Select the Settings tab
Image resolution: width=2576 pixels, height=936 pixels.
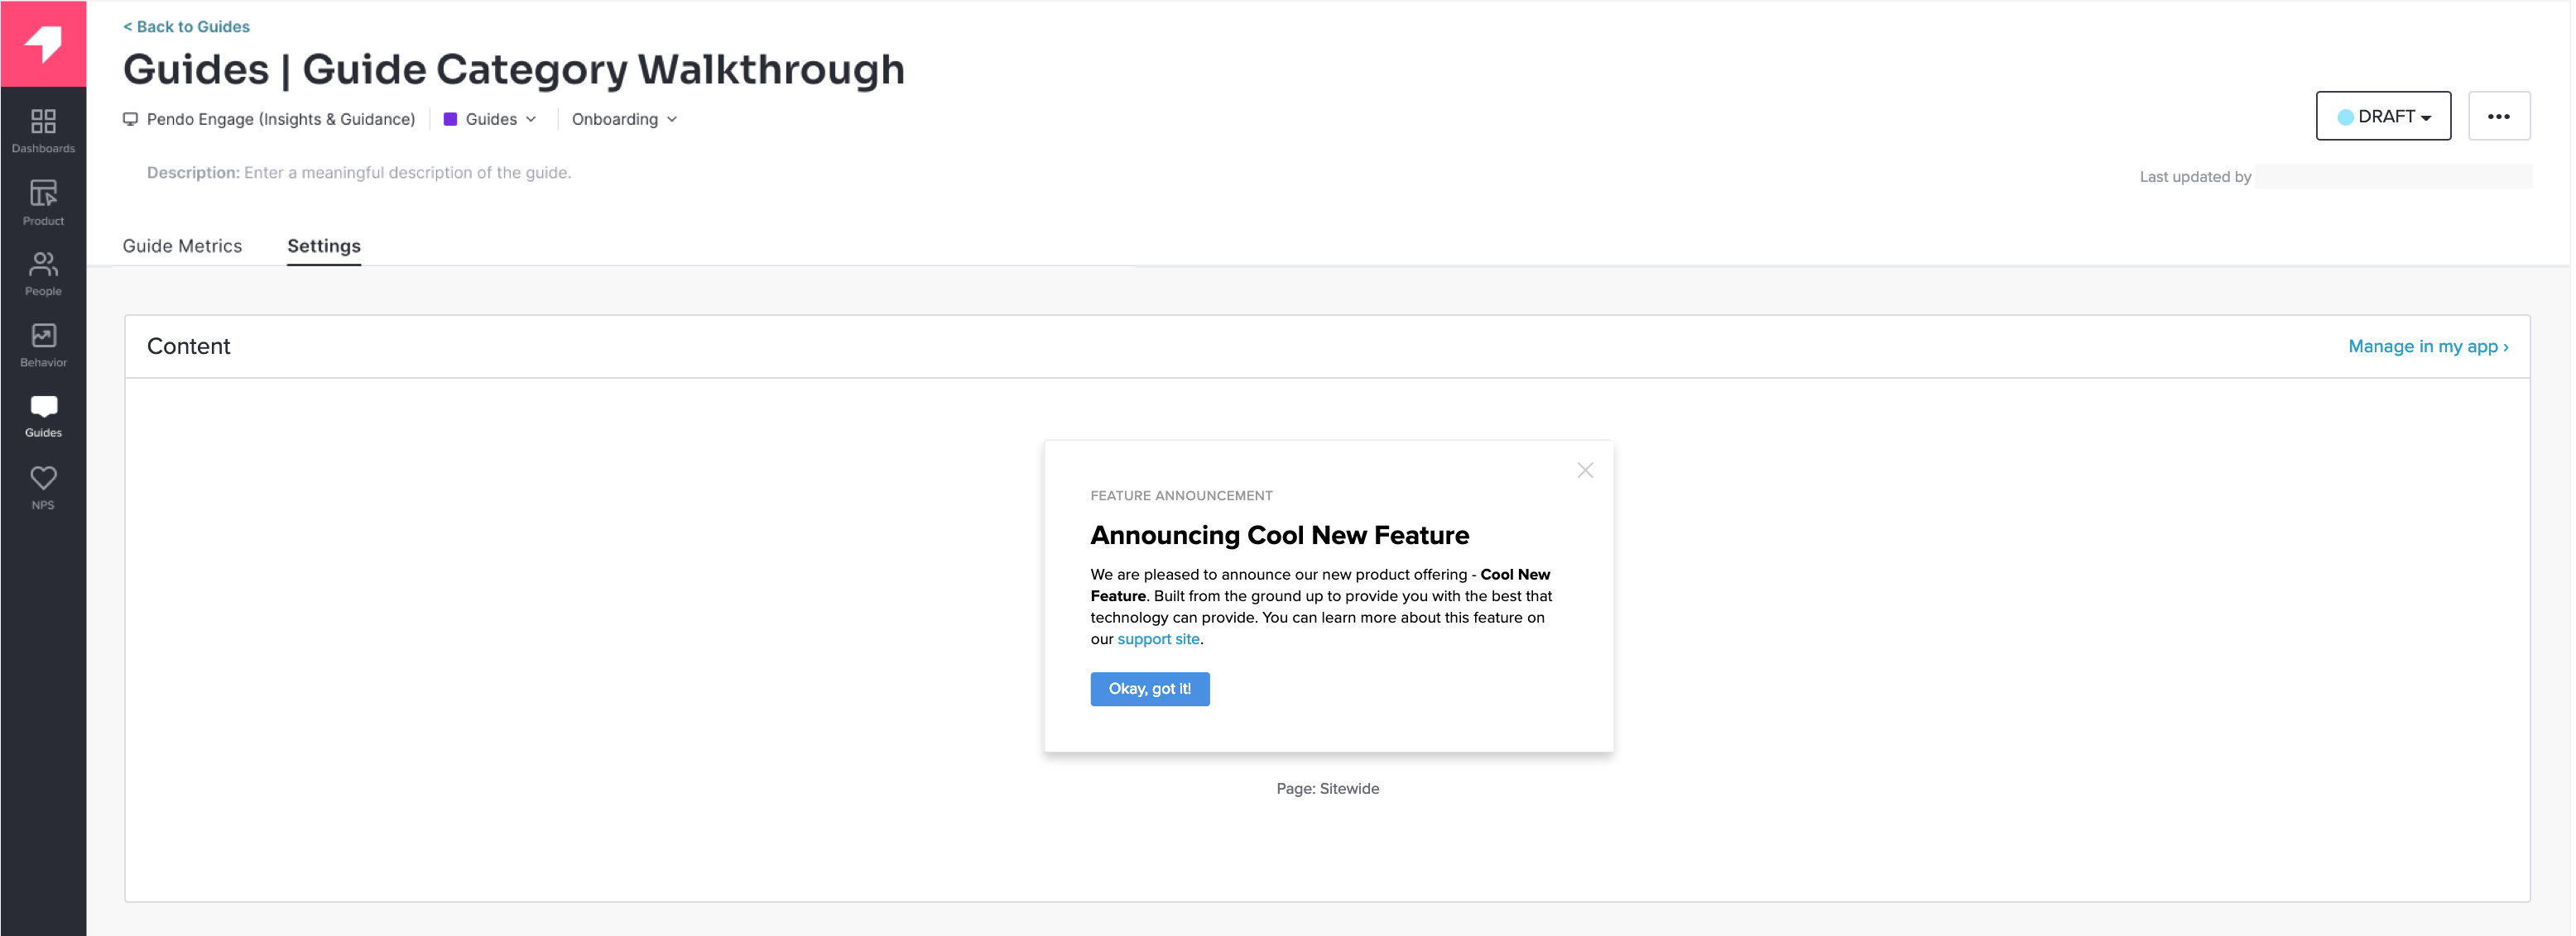click(x=324, y=246)
